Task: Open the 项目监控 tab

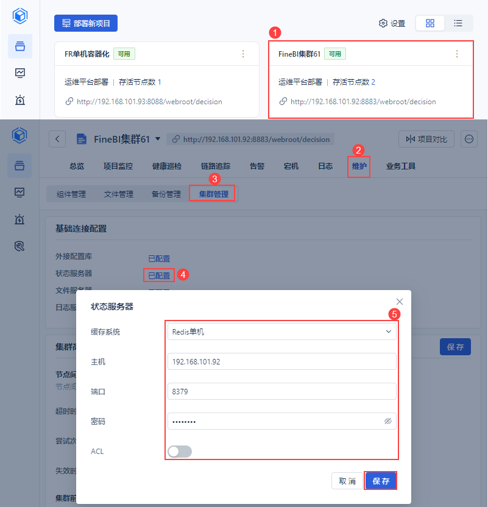Action: (x=118, y=166)
